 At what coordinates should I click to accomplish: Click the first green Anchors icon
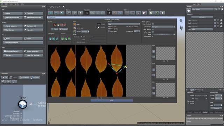(x=62, y=39)
